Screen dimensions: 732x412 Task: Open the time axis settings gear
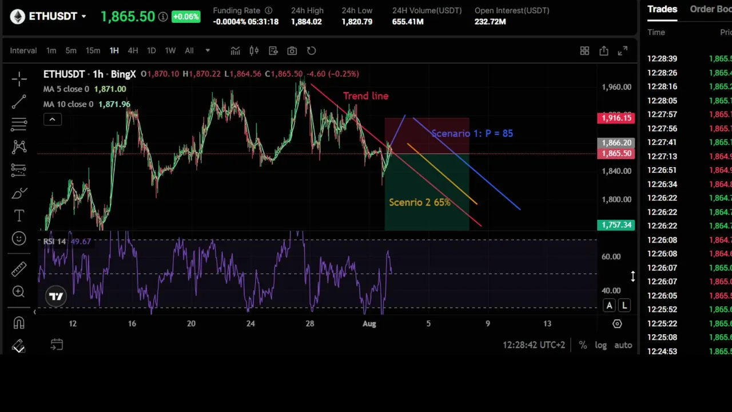(617, 324)
